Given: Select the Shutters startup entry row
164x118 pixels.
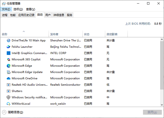Looking at the screenshot, I should tap(17, 91).
